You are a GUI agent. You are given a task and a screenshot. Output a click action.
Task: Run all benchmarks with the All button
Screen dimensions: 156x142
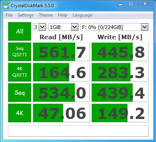point(20,31)
